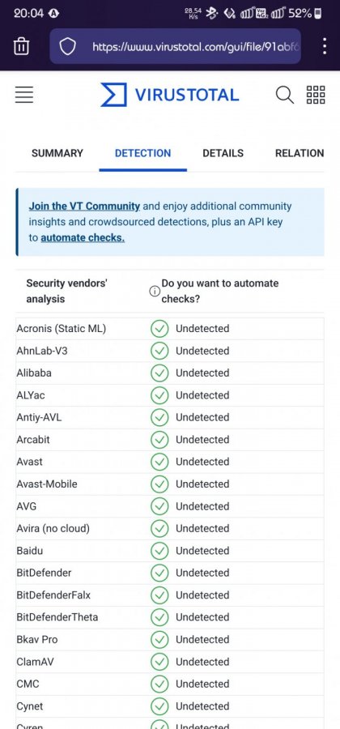Click the virustotal.com URL address field

click(x=175, y=46)
